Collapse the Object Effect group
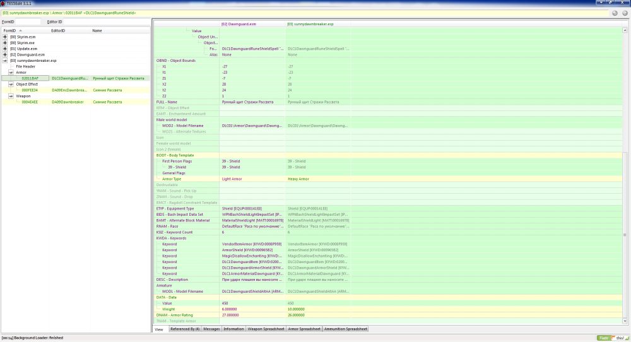Screen dimensions: 631x342 (11, 85)
